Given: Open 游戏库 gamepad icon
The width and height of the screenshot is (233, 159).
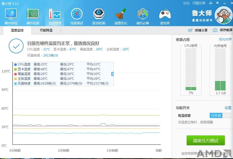Looking at the screenshot, I should [x=165, y=14].
